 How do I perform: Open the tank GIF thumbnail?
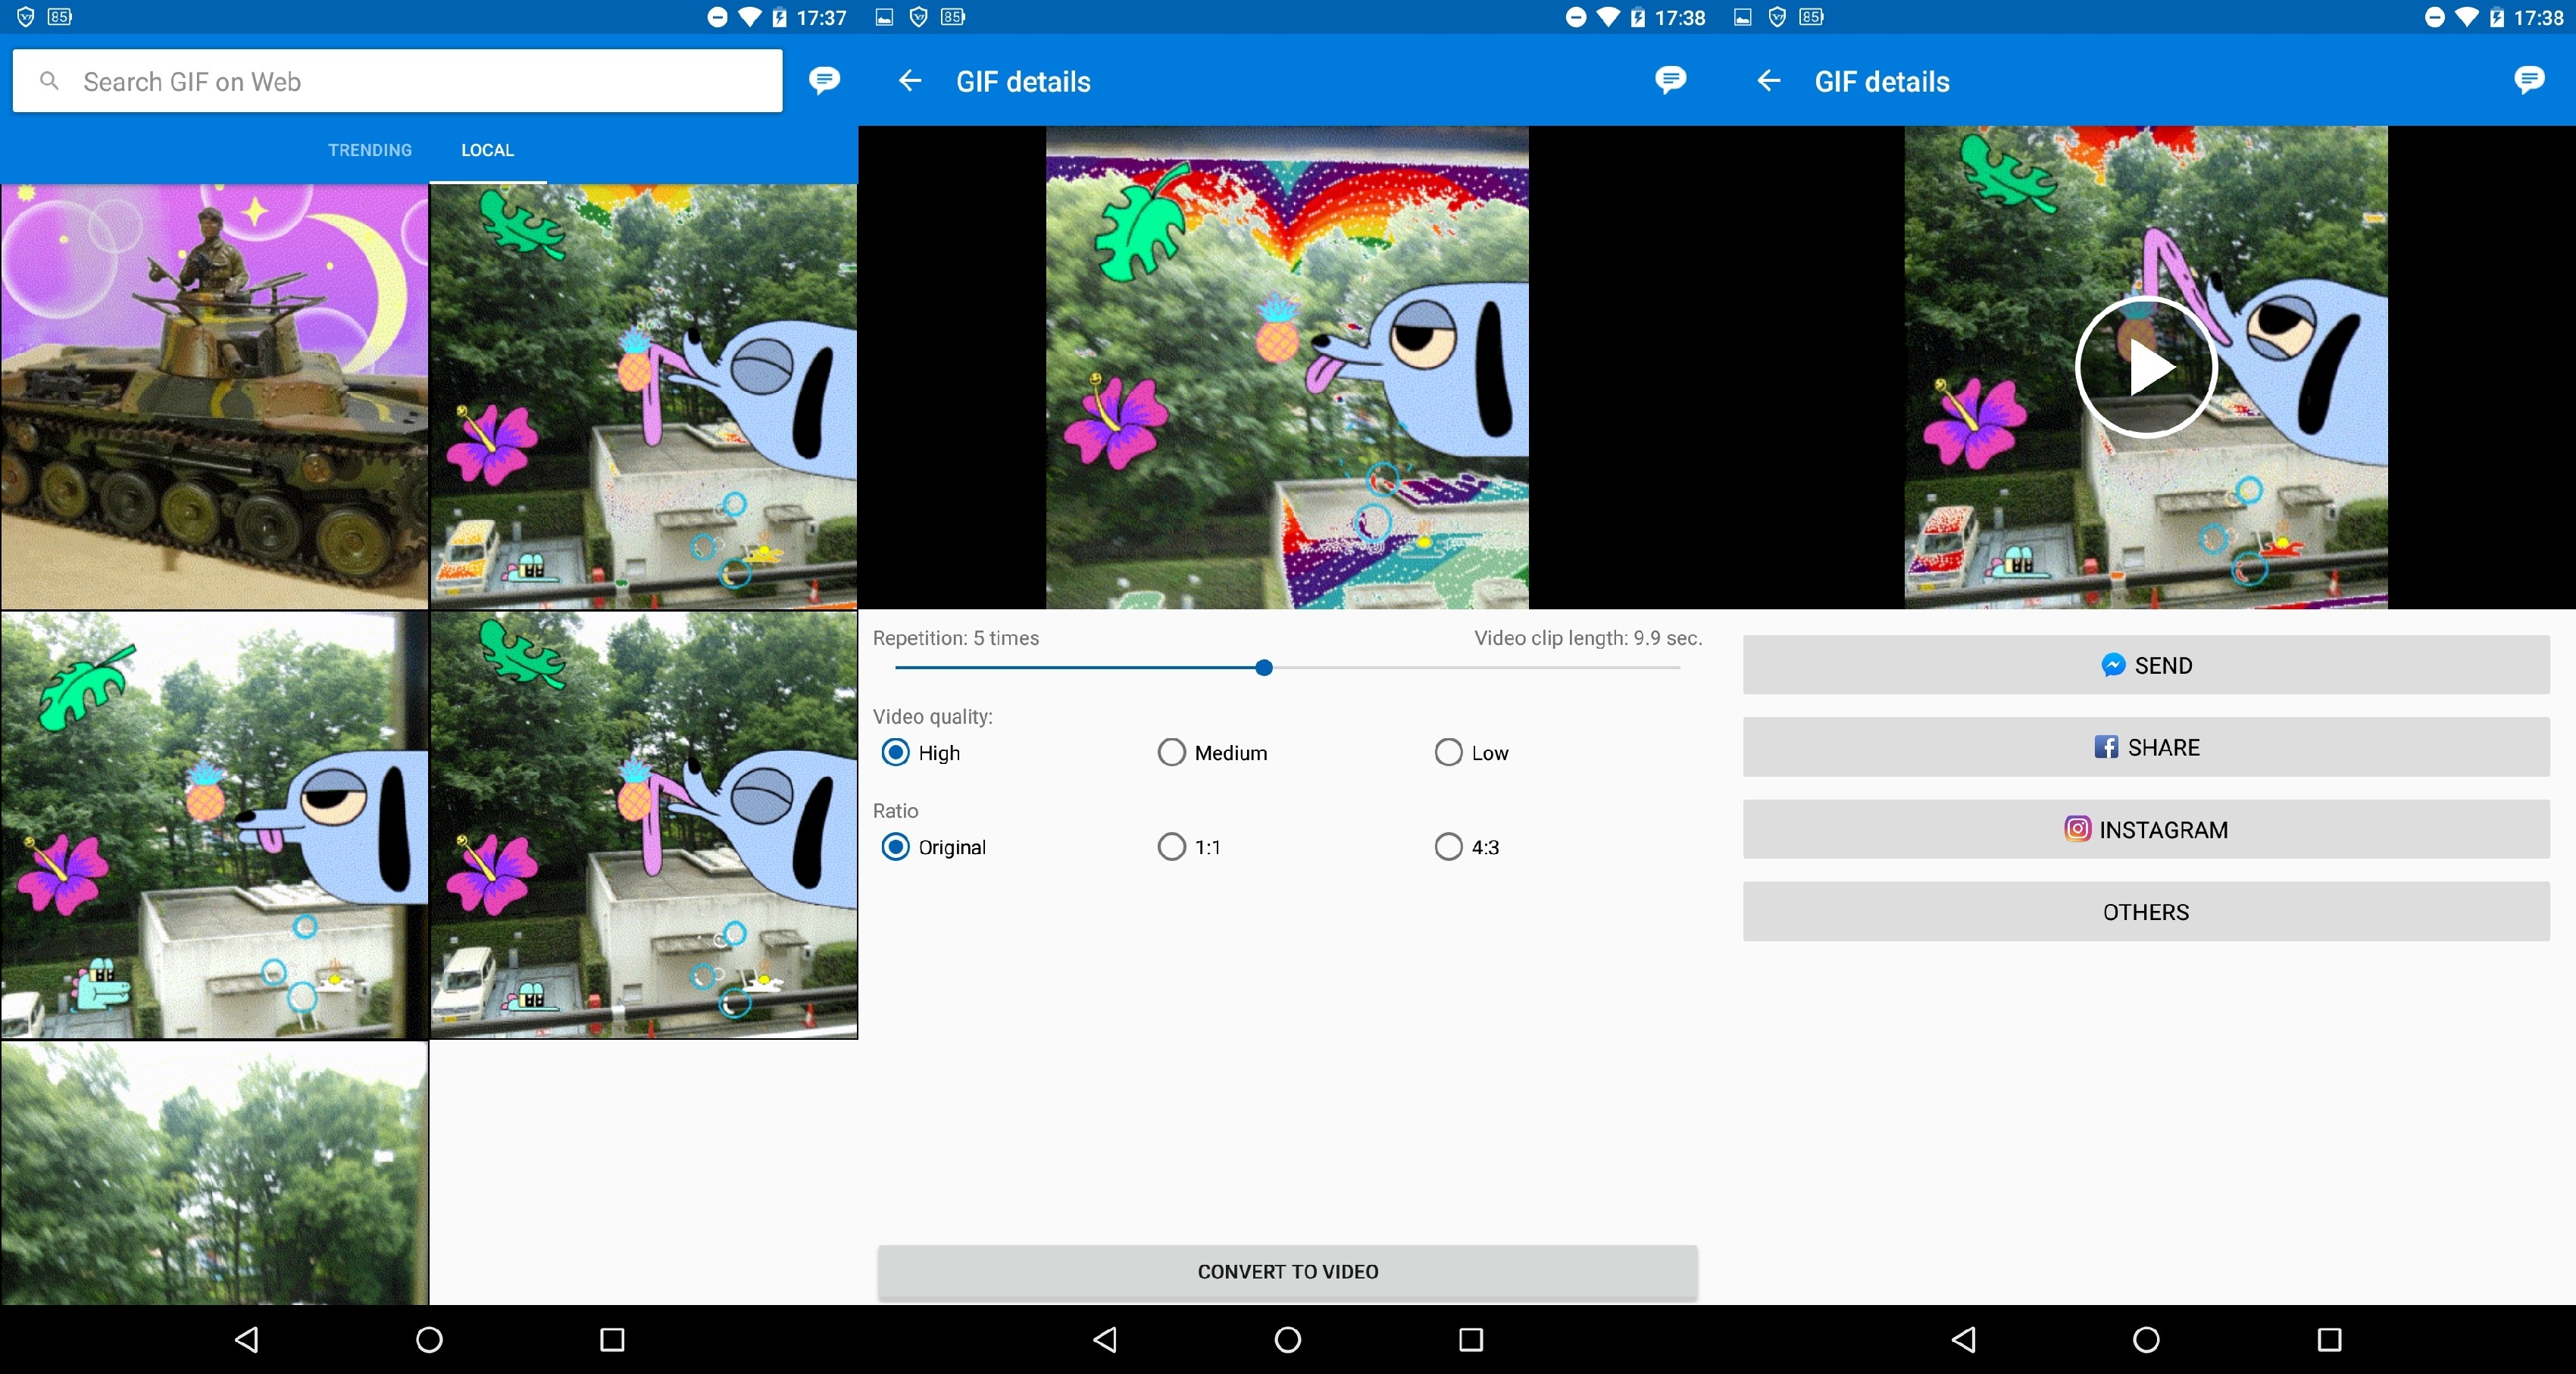coord(214,397)
